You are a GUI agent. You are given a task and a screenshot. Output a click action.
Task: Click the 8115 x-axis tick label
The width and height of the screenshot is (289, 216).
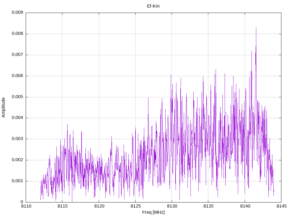[62, 206]
